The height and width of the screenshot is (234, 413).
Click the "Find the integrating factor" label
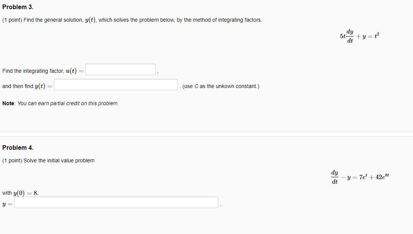click(x=33, y=71)
